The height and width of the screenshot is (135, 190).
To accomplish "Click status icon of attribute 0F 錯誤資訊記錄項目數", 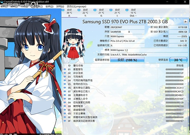I will click(65, 121).
